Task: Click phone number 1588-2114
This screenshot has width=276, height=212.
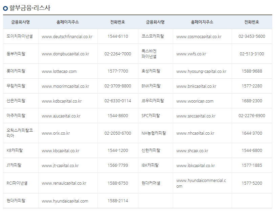Action: 118,201
